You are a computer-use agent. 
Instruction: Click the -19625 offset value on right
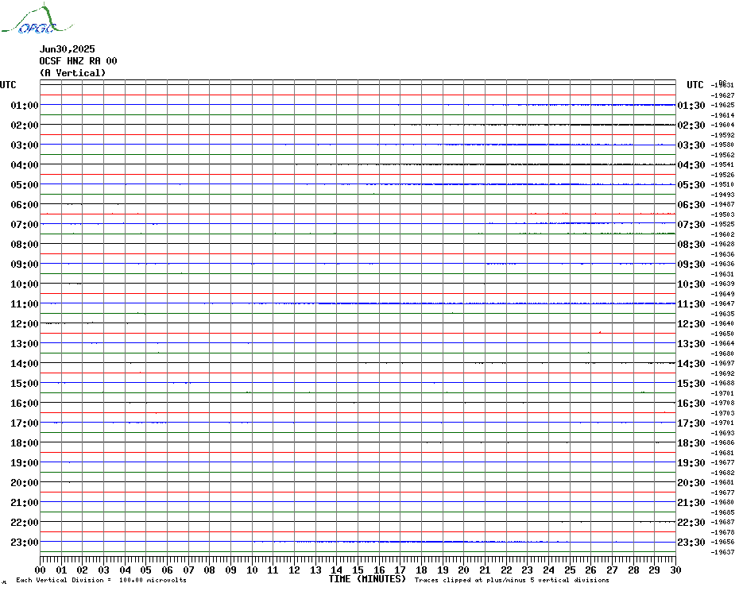click(722, 105)
